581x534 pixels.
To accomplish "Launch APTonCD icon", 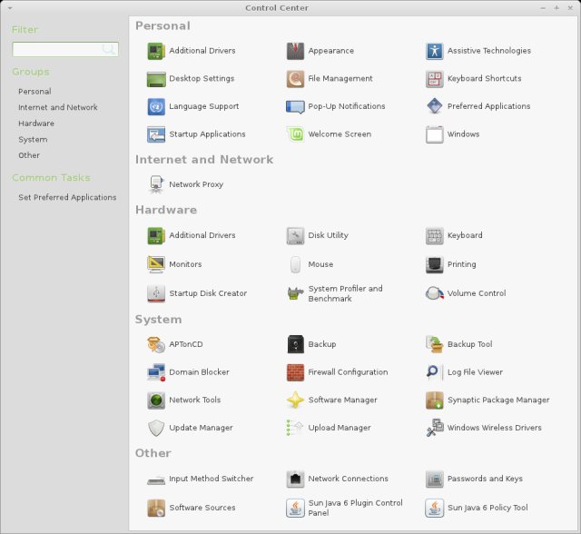I will pos(156,344).
